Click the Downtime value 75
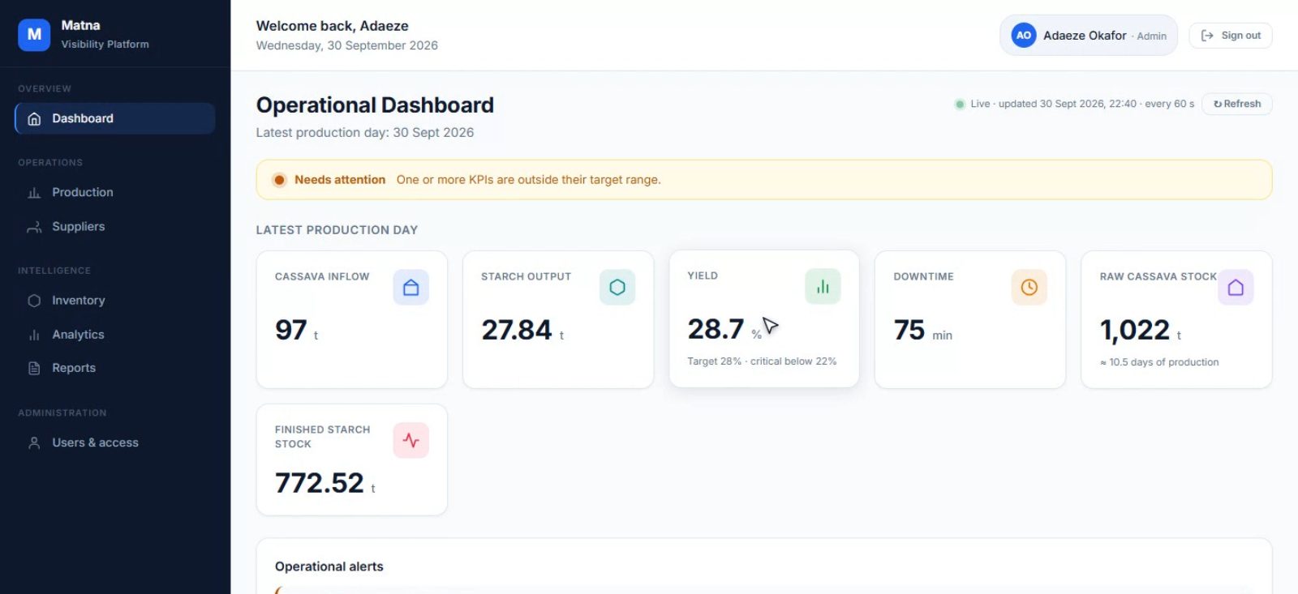 pos(909,330)
